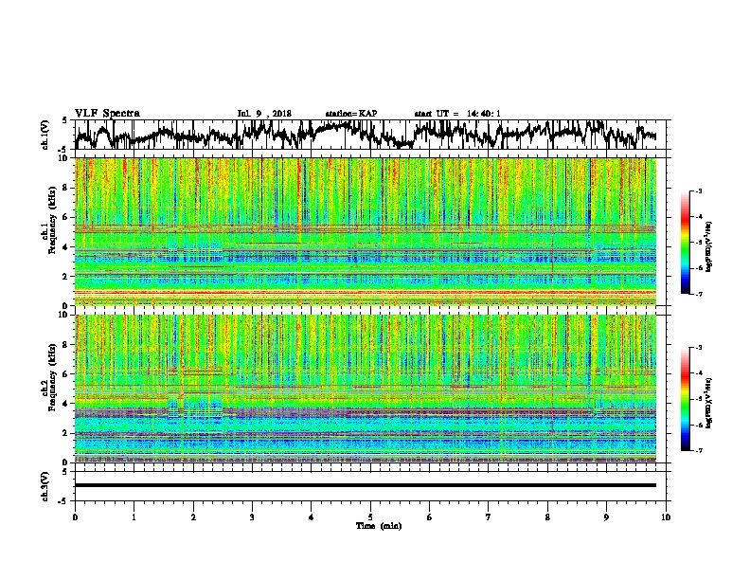Select the "start UT = 14:40:1" text
This screenshot has height=580, width=750.
[x=457, y=114]
